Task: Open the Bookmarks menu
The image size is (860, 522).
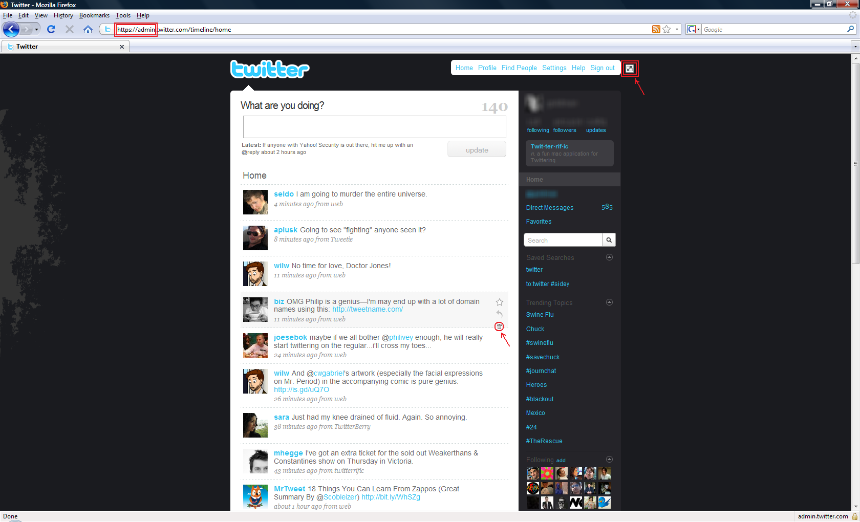Action: pos(94,15)
